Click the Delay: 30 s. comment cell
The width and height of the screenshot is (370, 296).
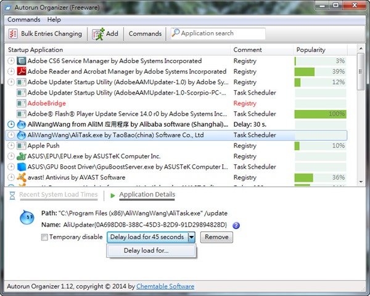click(250, 124)
